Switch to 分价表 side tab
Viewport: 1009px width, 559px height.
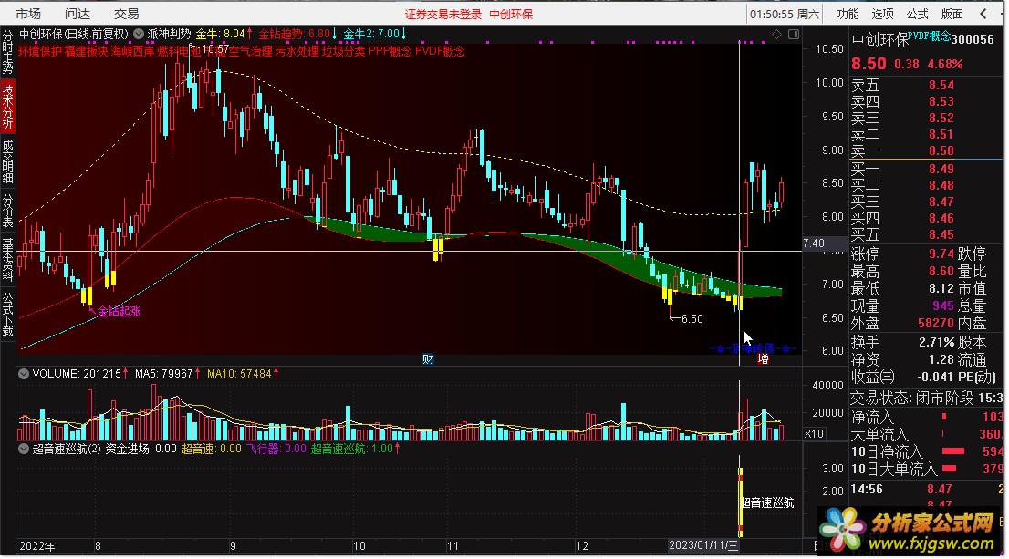[x=7, y=211]
